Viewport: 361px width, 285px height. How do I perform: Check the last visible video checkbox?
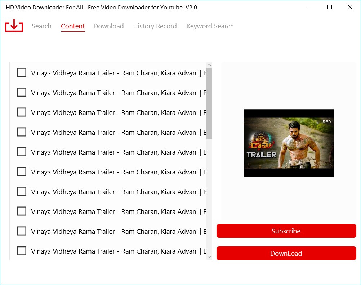(x=22, y=251)
